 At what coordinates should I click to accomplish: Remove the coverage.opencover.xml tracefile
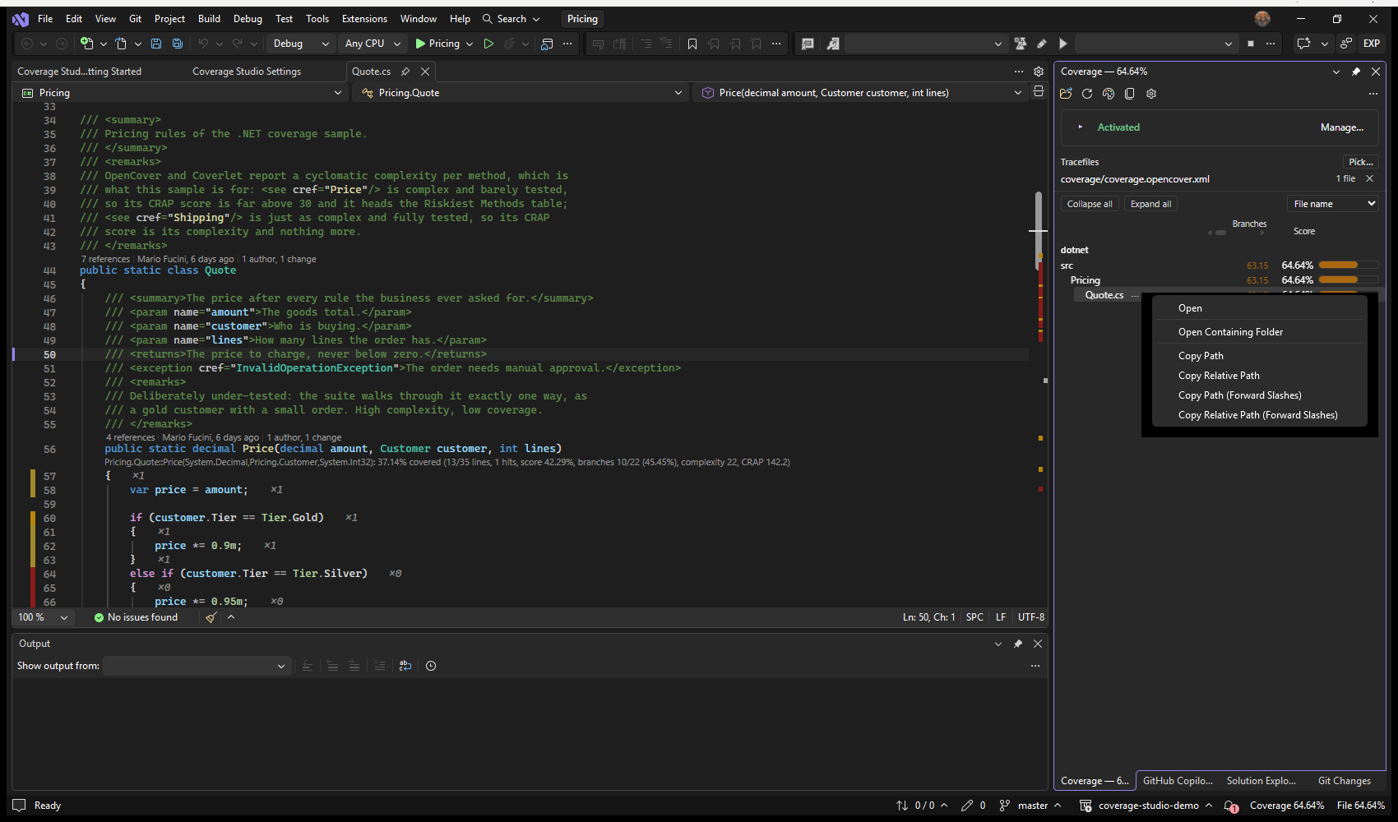click(1369, 178)
